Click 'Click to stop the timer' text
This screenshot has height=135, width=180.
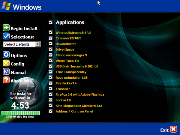pyautogui.click(x=20, y=117)
